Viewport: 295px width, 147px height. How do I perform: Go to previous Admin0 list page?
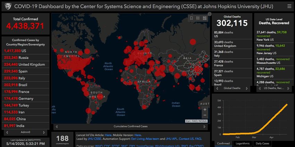7,133
